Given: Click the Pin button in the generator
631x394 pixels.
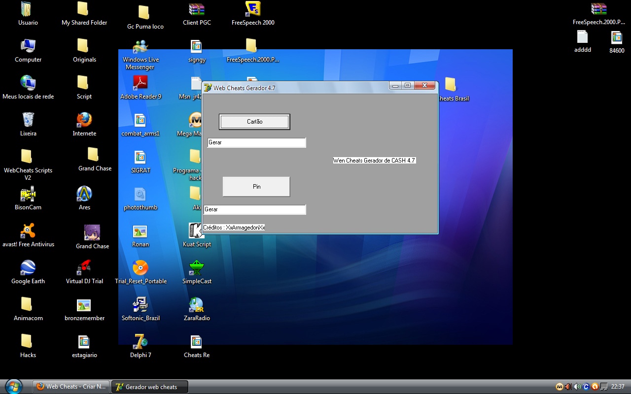Looking at the screenshot, I should 256,187.
